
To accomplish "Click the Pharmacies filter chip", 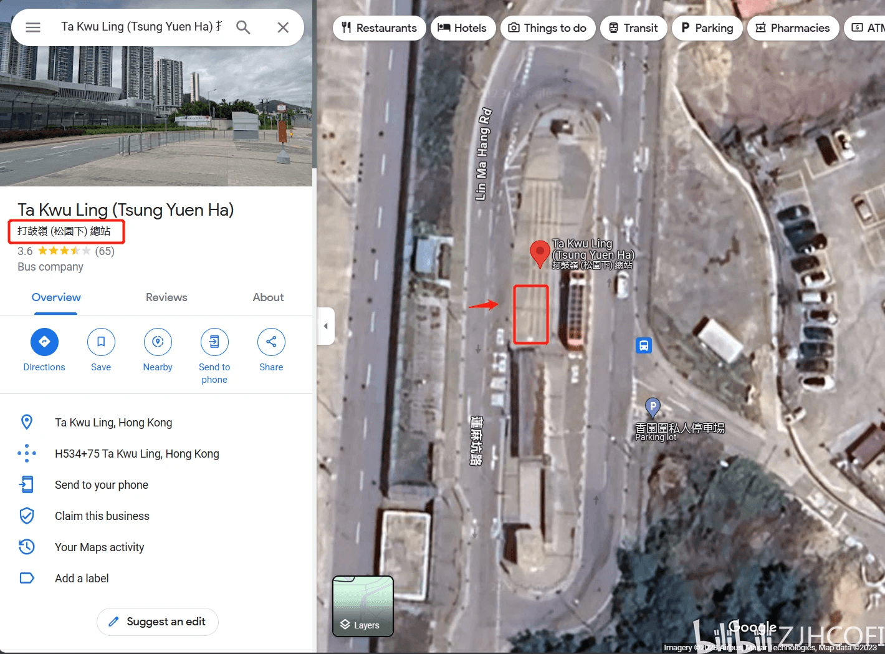I will [793, 28].
